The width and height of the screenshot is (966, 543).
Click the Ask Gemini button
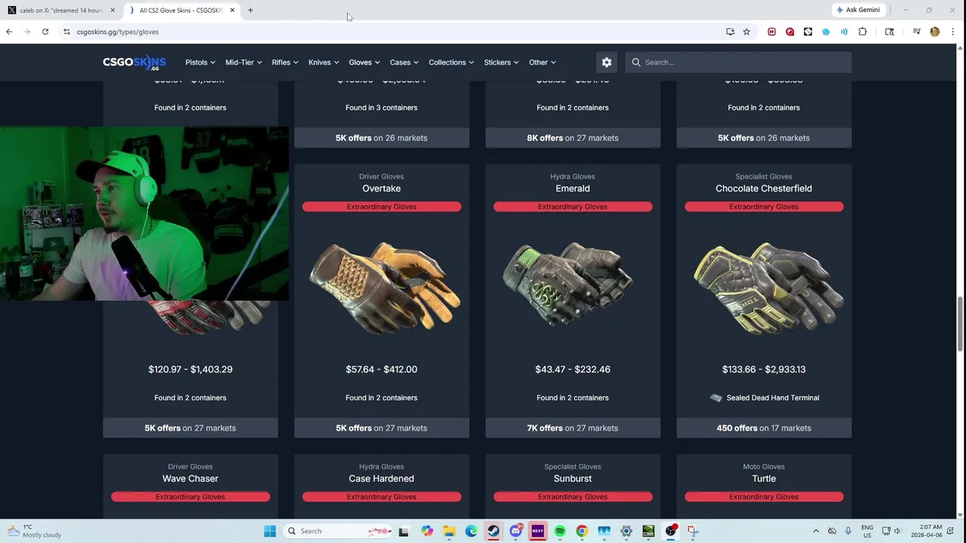tap(858, 10)
